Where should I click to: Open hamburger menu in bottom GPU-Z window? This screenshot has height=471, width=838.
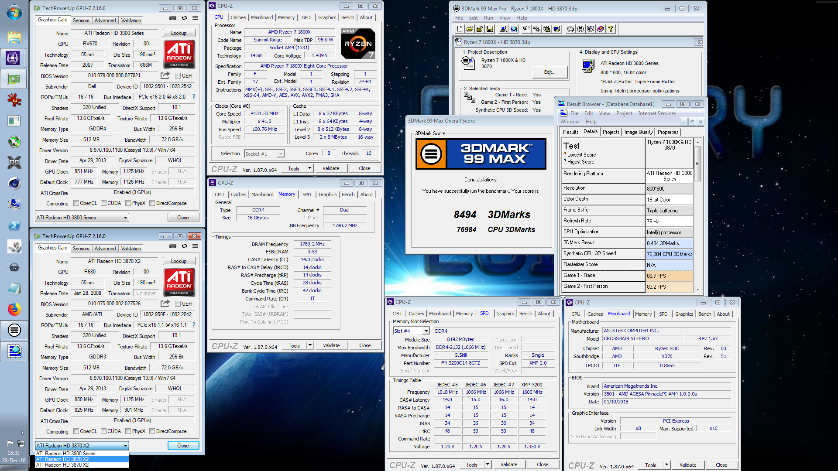195,246
